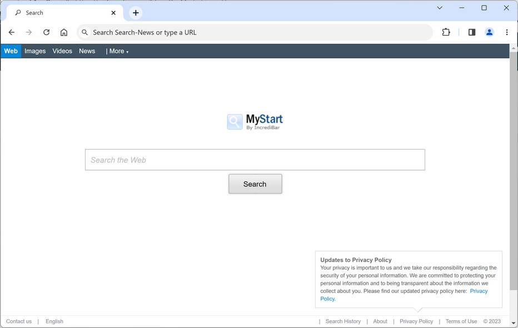This screenshot has width=518, height=328.
Task: Open a new browser tab
Action: 135,12
